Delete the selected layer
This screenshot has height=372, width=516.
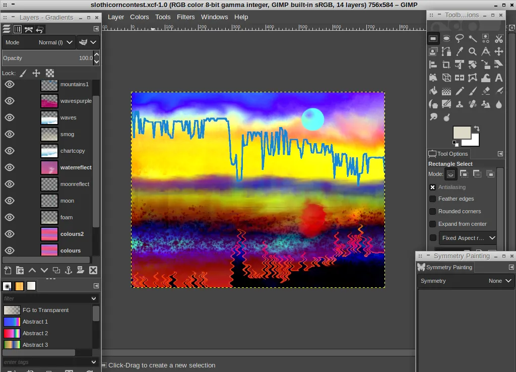pyautogui.click(x=93, y=270)
